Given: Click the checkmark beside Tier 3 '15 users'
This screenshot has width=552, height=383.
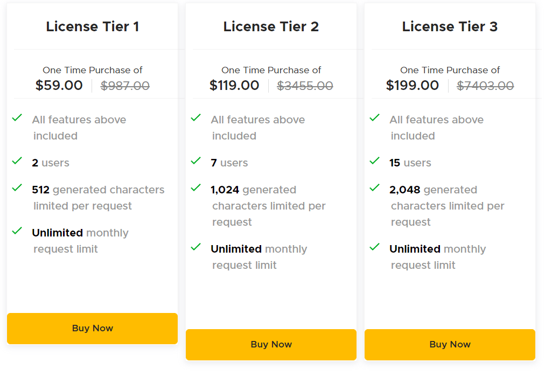Looking at the screenshot, I should [x=375, y=161].
